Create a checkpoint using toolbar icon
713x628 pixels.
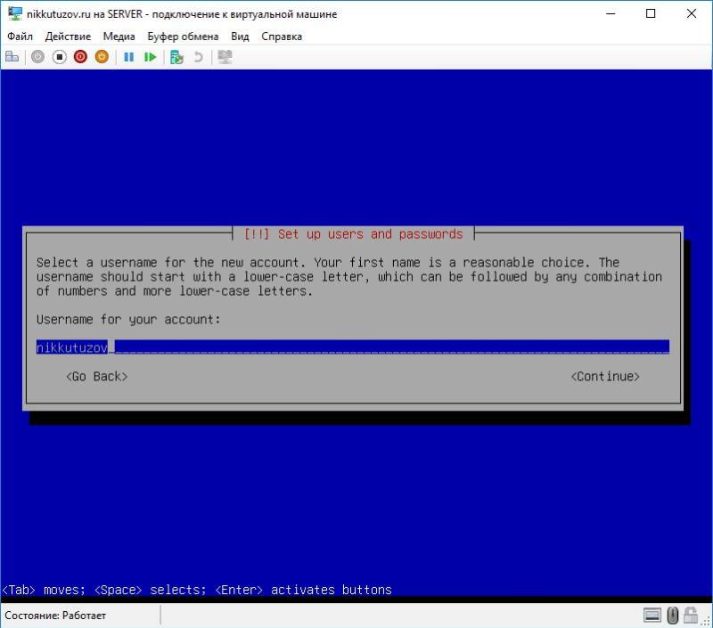(176, 57)
